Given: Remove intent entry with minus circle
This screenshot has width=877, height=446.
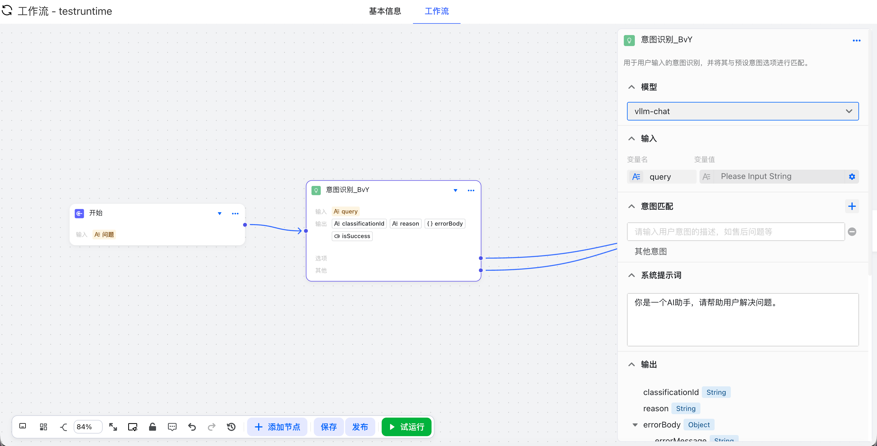Looking at the screenshot, I should tap(852, 232).
